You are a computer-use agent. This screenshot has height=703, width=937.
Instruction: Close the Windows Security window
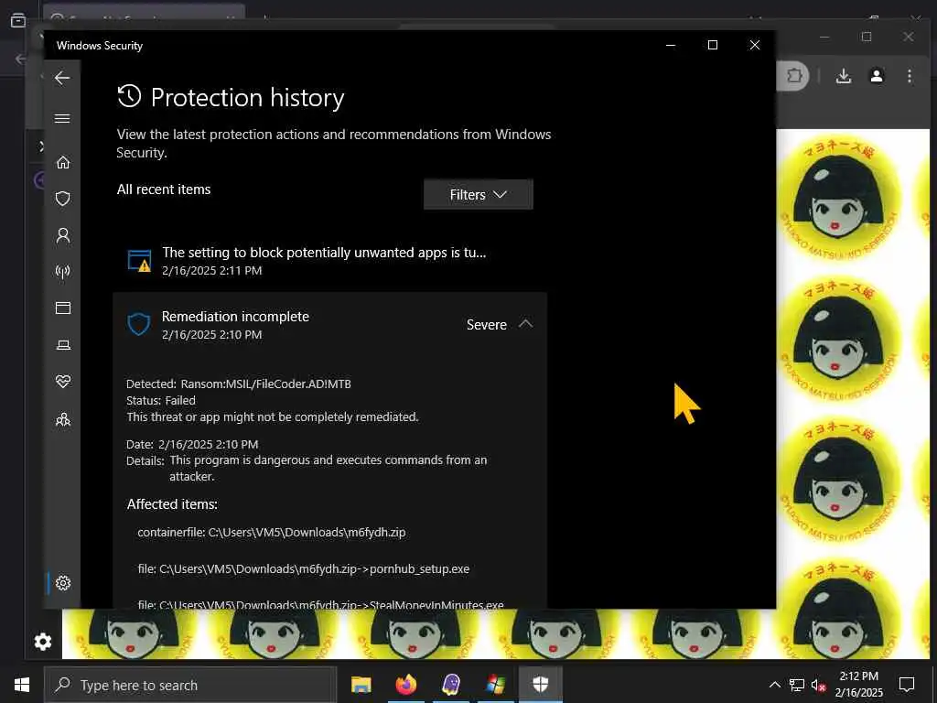755,46
